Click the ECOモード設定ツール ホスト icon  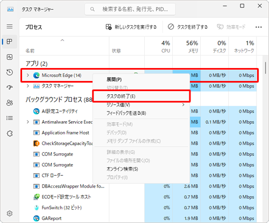(37, 197)
